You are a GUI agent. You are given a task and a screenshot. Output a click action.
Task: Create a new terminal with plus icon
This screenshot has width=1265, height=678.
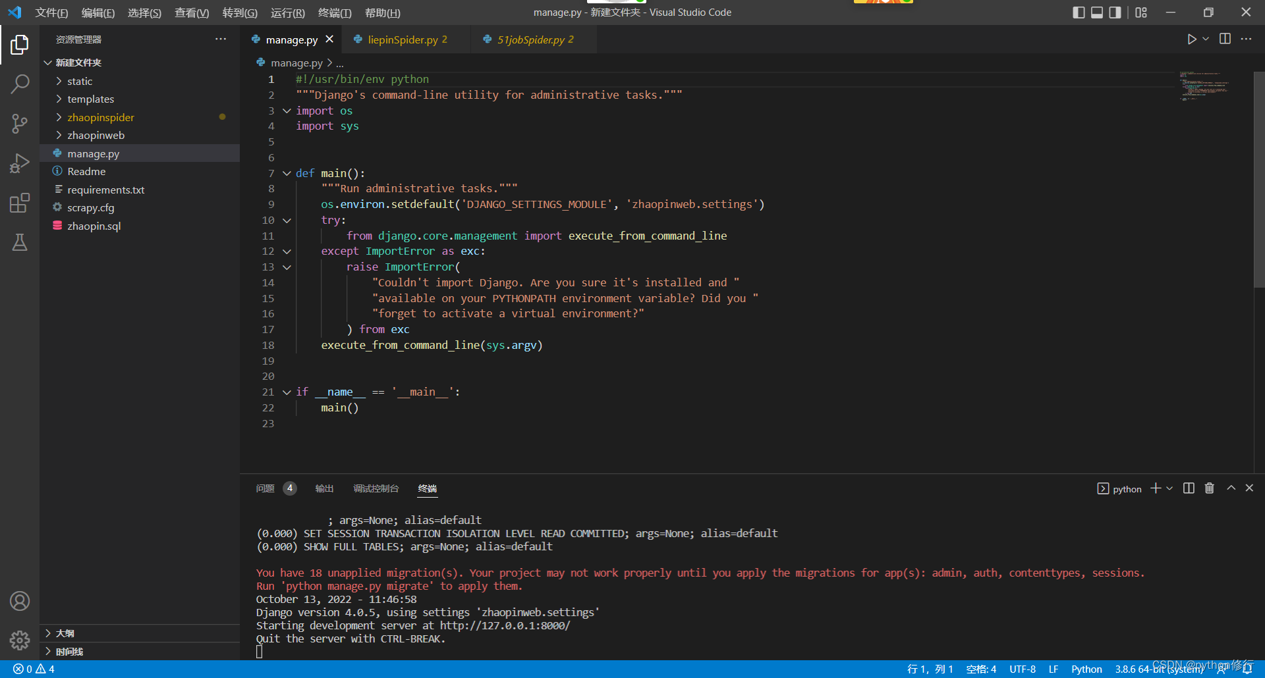1156,488
